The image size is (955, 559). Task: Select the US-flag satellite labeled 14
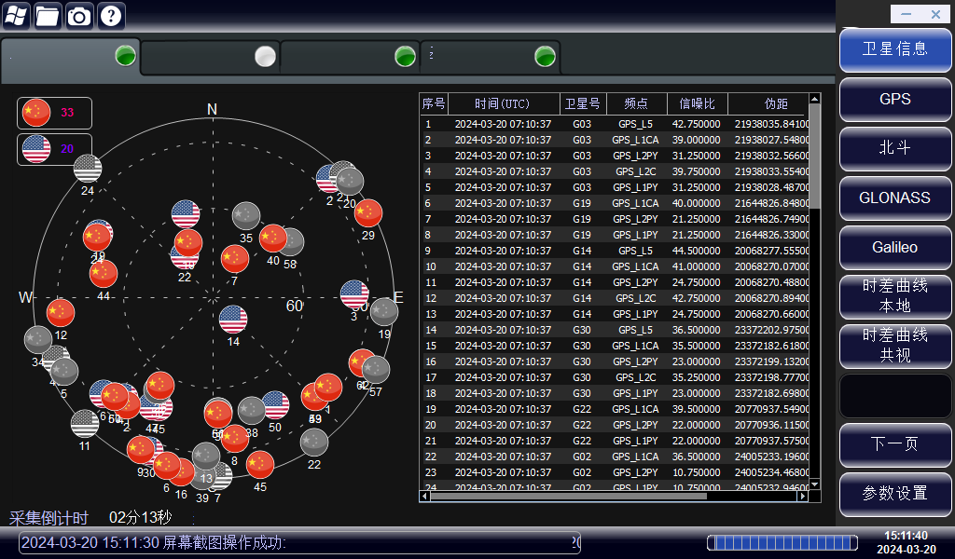(233, 320)
